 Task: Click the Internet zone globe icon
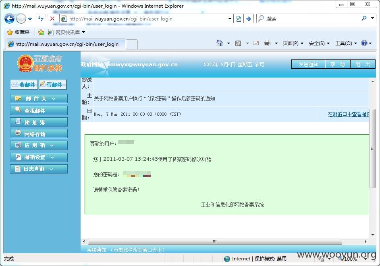point(227,259)
